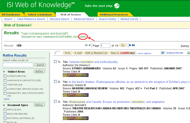Click the Analyze Results list icon
This screenshot has width=190, height=123.
[163, 53]
